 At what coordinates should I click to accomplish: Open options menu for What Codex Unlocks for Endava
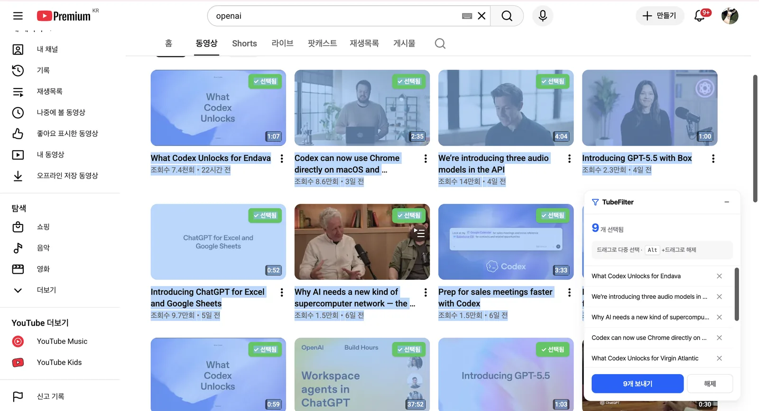click(x=282, y=159)
